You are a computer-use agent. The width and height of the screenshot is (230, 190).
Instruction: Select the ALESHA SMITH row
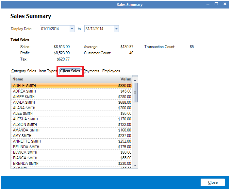[72, 119]
